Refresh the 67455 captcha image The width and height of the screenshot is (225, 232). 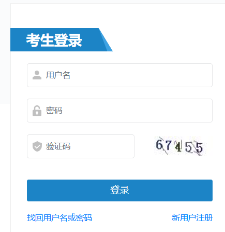[x=181, y=146]
